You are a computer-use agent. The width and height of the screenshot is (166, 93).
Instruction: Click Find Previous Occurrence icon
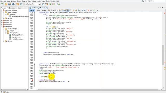tap(63, 10)
